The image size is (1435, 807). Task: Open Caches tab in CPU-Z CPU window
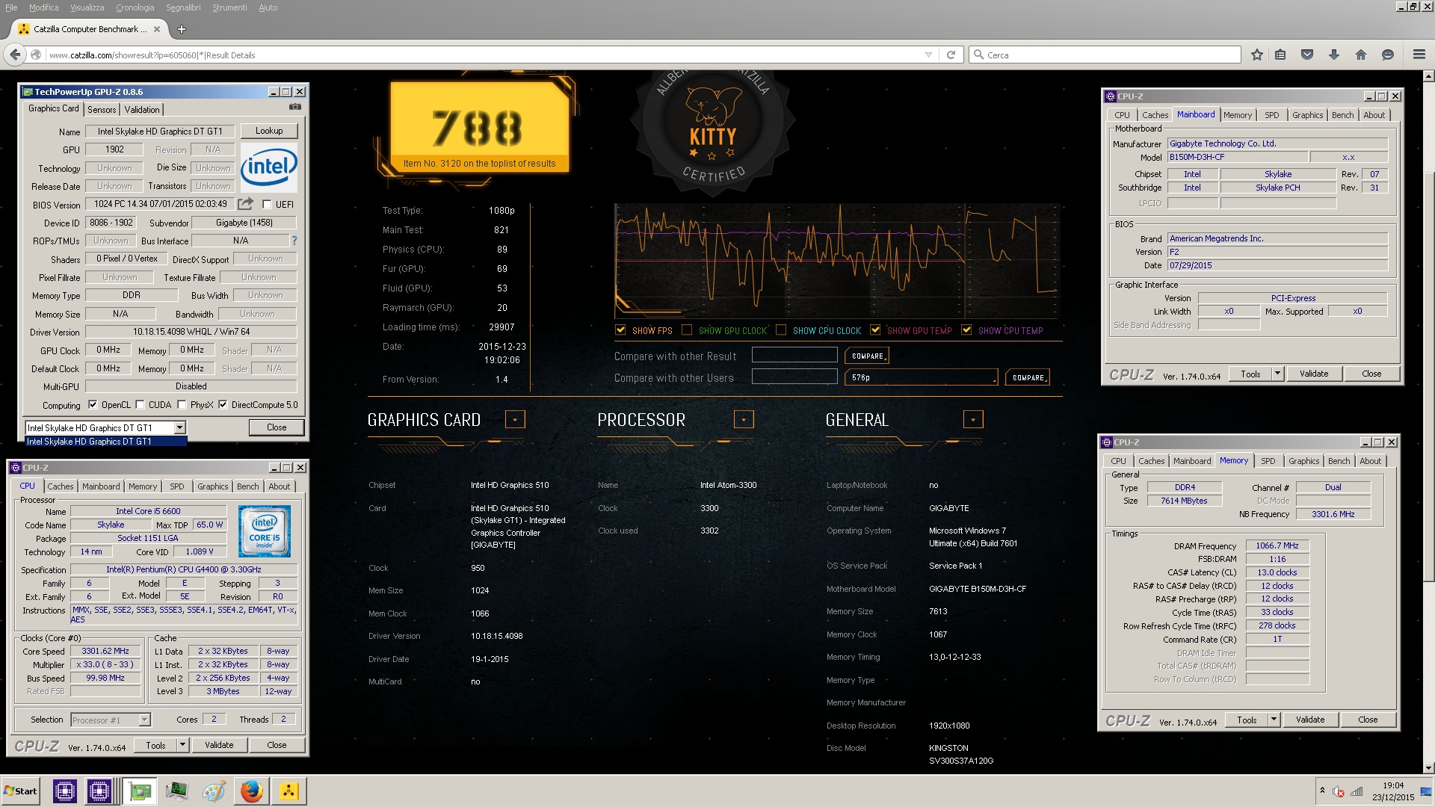61,486
